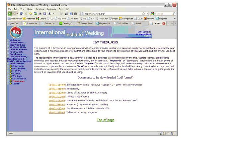Expand the Documents tree node
Screen dimensions: 239x149
tap(8, 69)
